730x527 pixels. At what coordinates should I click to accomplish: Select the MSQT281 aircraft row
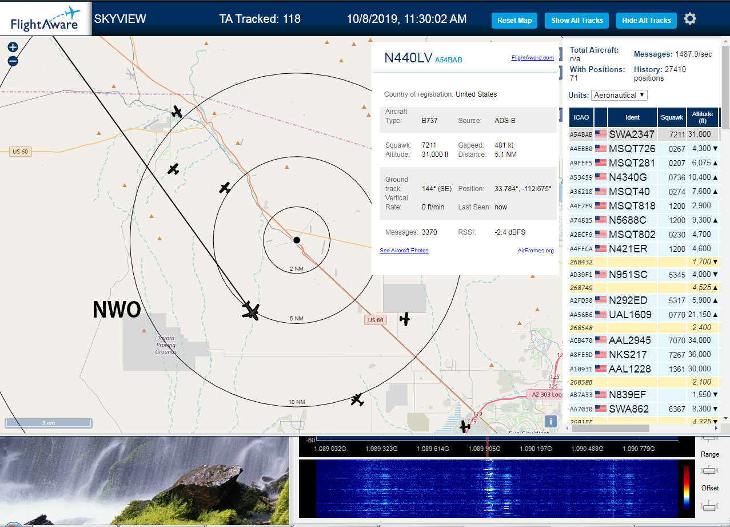[644, 163]
